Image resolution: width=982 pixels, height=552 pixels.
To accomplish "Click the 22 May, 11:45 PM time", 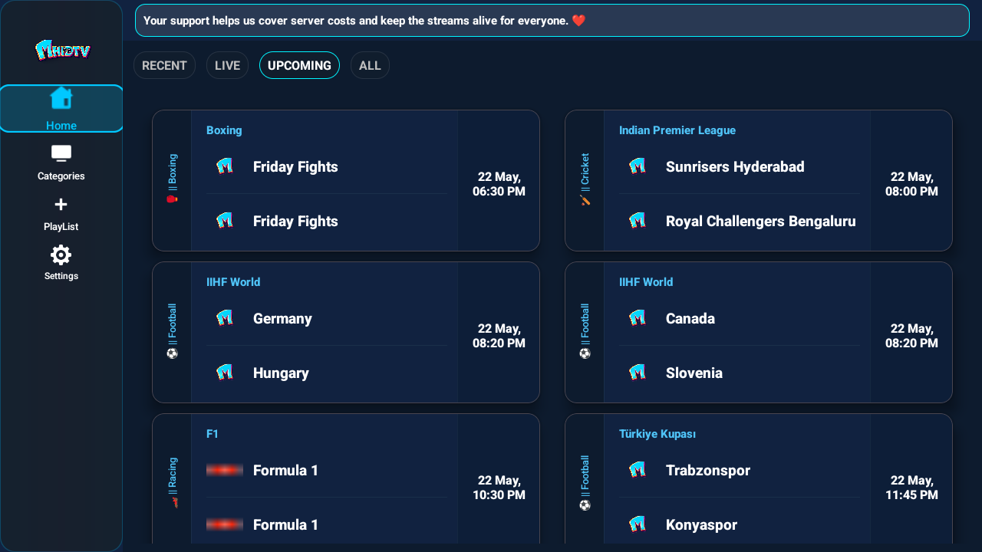I will [x=912, y=488].
